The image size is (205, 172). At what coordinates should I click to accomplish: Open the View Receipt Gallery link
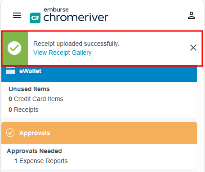coord(62,53)
